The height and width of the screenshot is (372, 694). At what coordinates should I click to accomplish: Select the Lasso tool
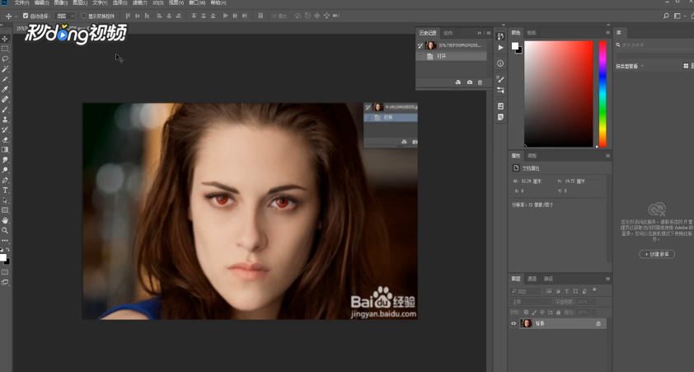click(5, 59)
